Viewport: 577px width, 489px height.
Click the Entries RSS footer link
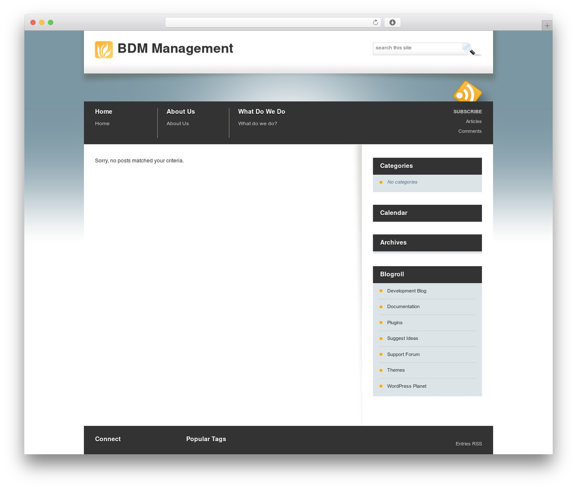469,444
